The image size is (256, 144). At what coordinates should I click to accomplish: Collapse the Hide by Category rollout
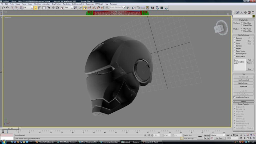point(244,35)
